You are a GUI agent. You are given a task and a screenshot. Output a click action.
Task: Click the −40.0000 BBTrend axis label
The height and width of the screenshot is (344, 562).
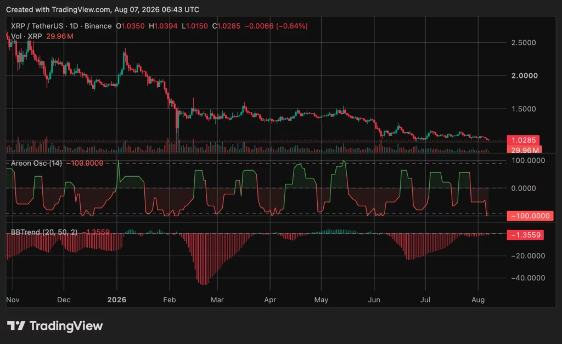tap(528, 278)
